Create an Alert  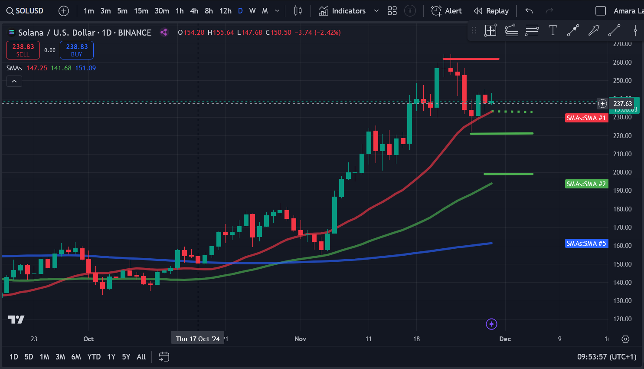[x=446, y=11]
